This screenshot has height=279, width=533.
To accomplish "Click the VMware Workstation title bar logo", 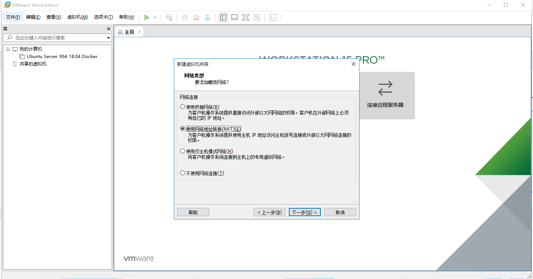I will coord(7,5).
